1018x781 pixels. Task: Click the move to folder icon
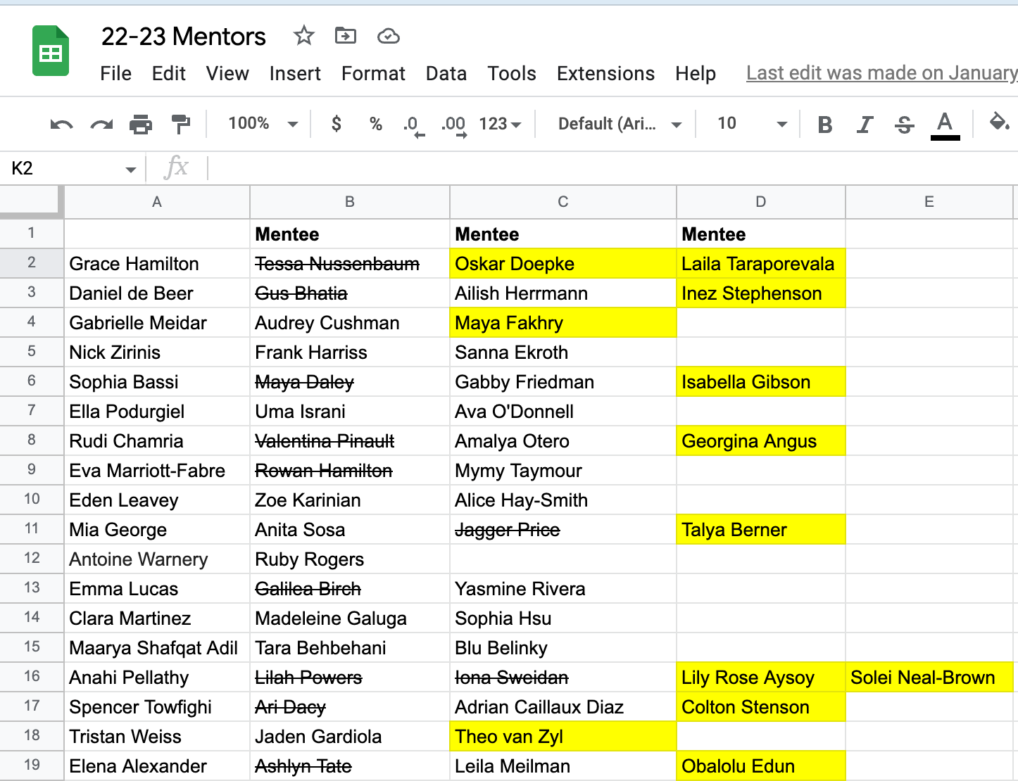pos(345,35)
